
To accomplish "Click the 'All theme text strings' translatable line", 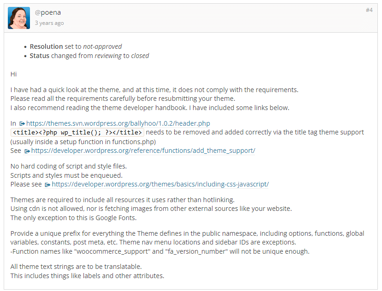I will tap(76, 267).
